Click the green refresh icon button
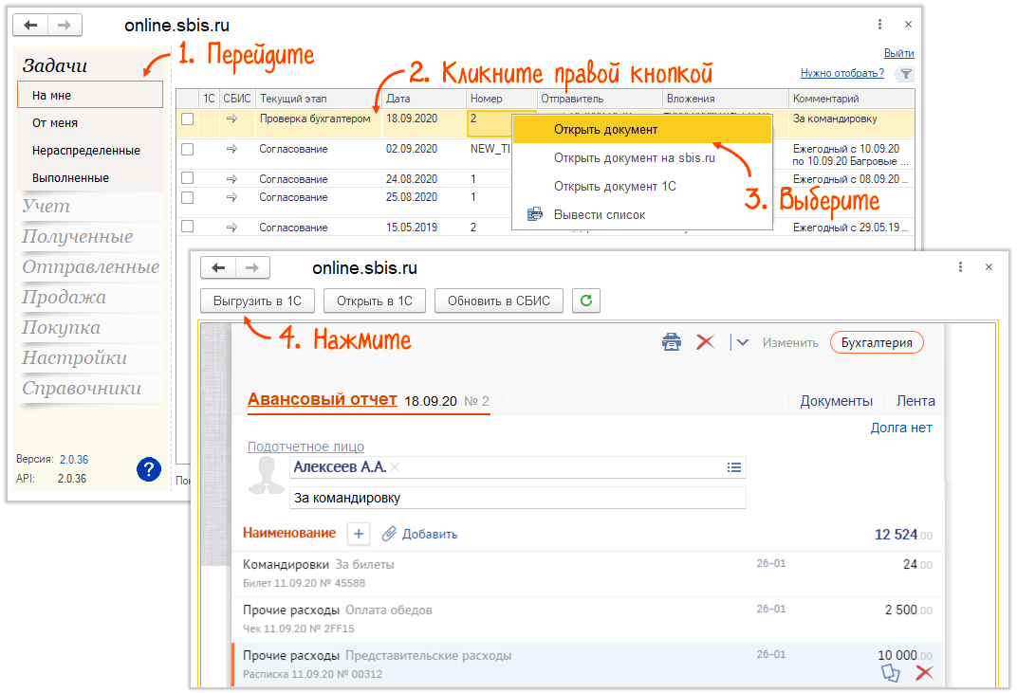 point(586,301)
